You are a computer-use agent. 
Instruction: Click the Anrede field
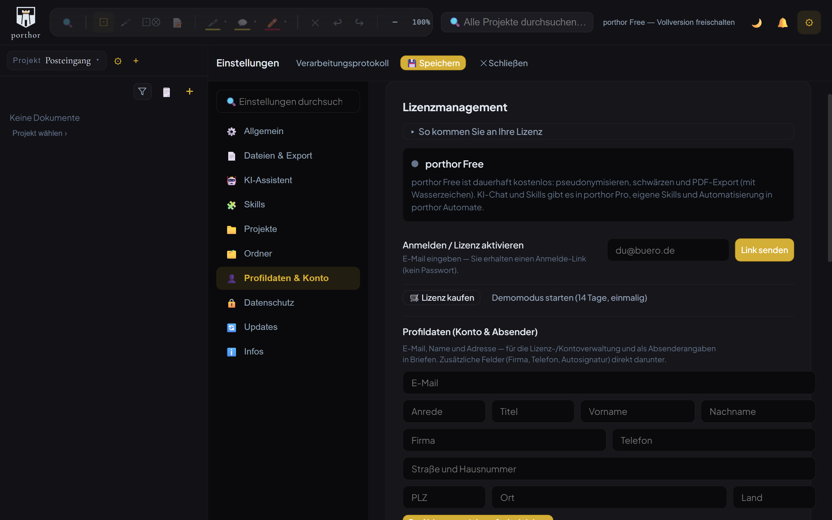[x=444, y=411]
